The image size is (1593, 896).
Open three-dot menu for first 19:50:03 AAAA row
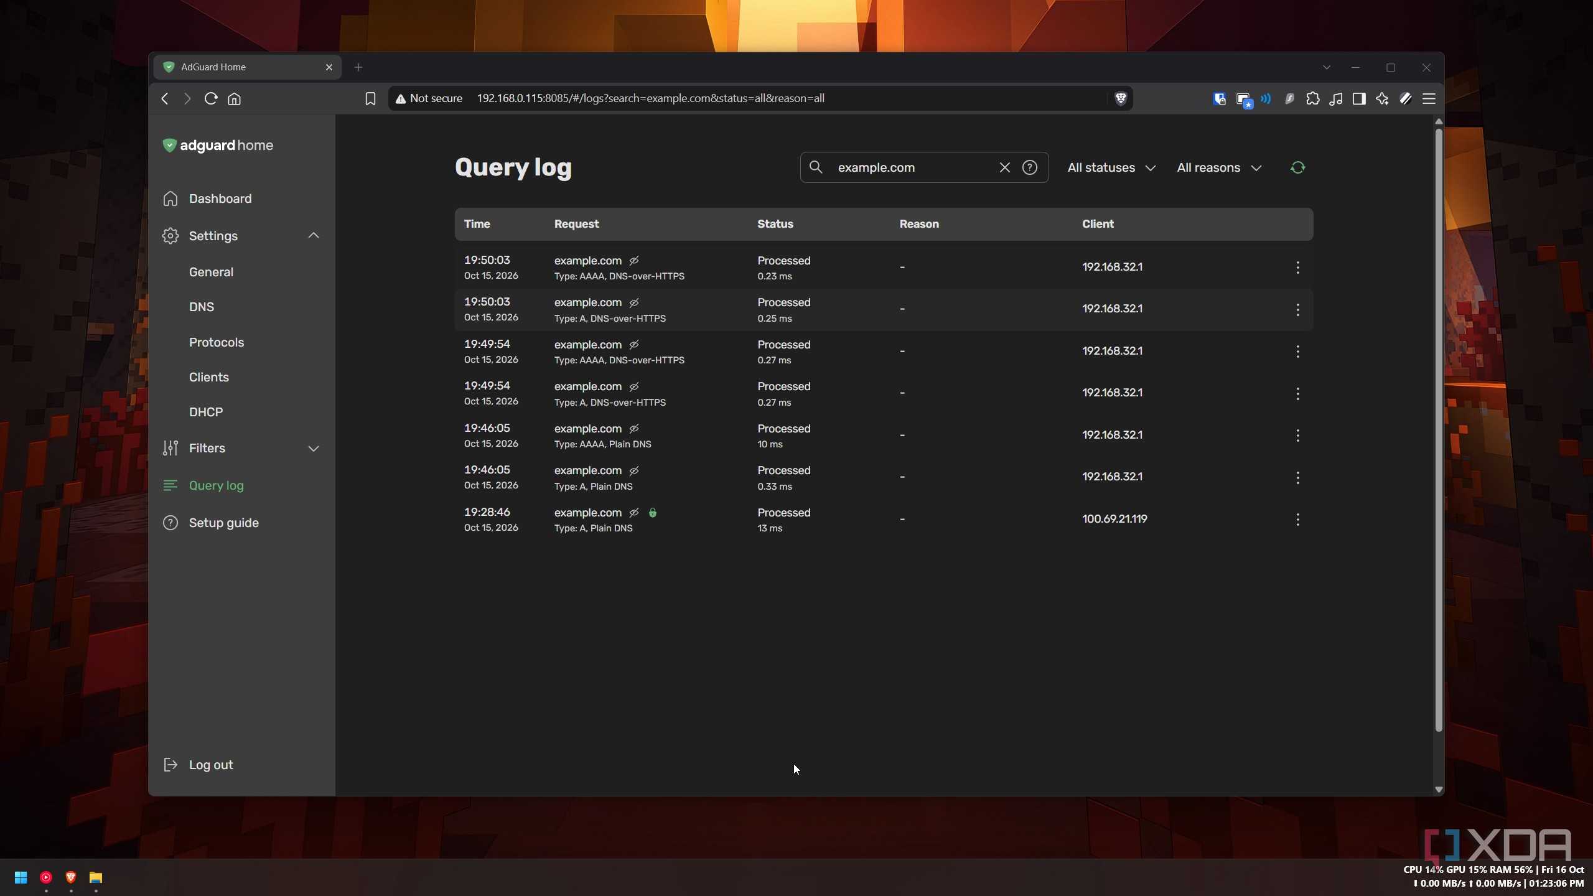coord(1297,268)
